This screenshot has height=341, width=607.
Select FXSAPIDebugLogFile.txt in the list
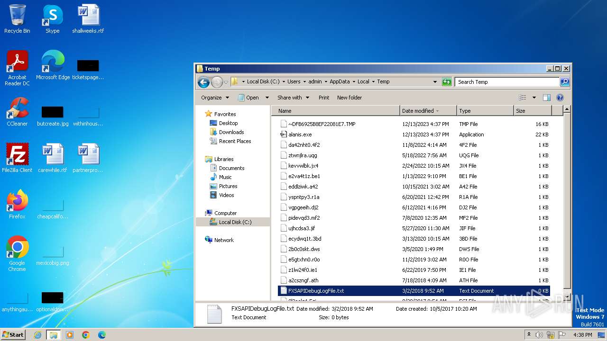coord(414,291)
